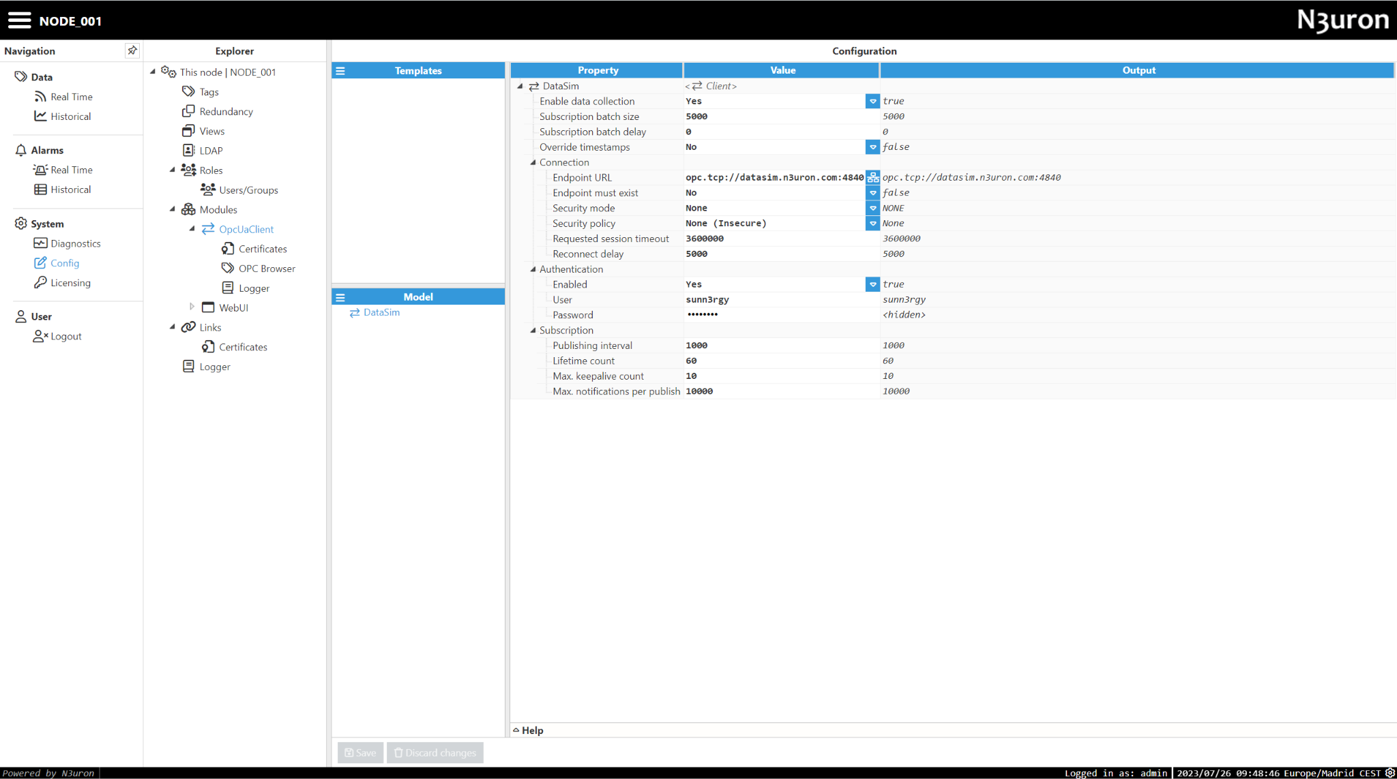Expand the Help section
This screenshot has height=779, width=1397.
pos(528,730)
